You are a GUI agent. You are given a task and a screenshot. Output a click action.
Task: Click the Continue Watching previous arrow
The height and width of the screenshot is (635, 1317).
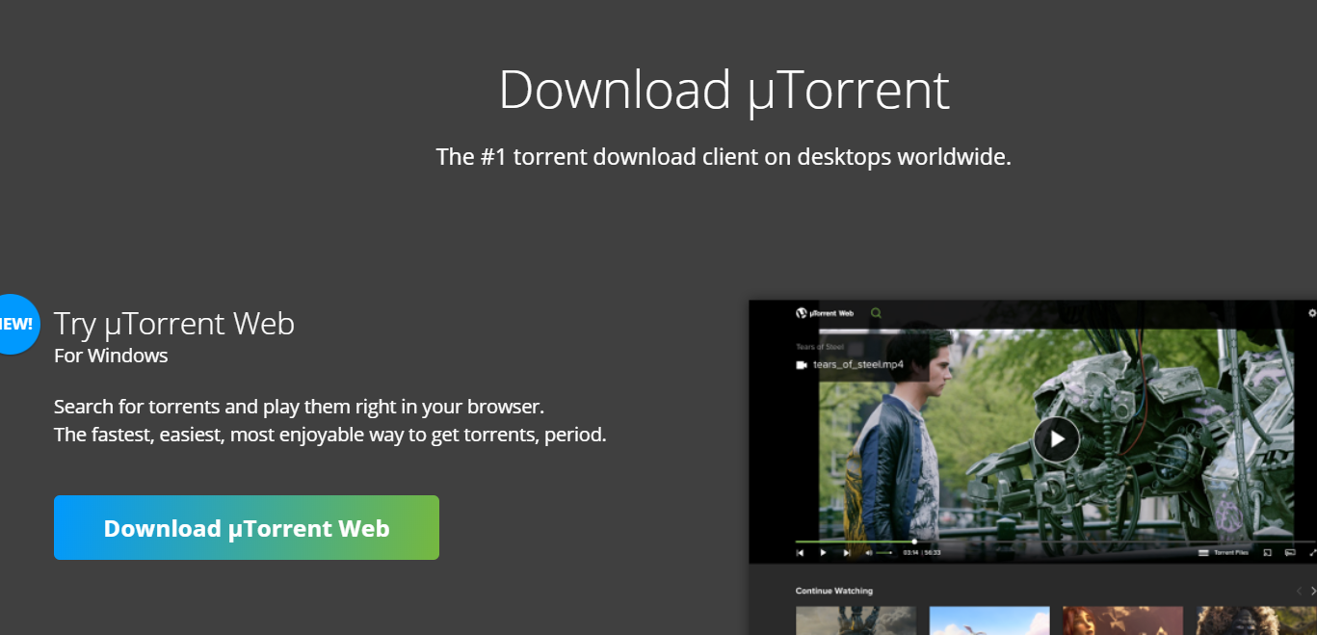click(x=1299, y=591)
